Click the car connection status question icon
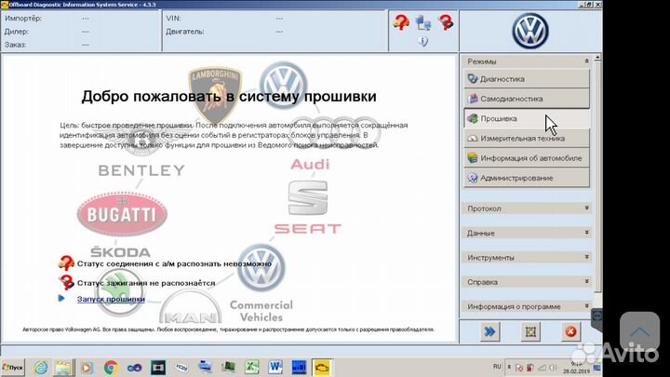The width and height of the screenshot is (670, 377). click(x=66, y=263)
